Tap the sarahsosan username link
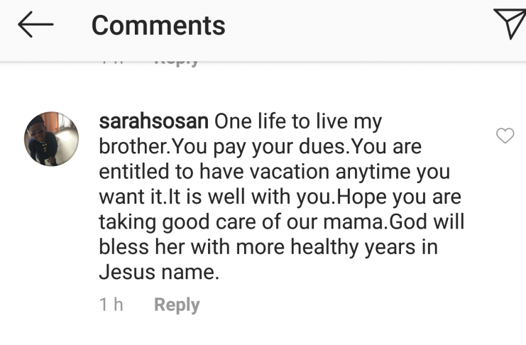The height and width of the screenshot is (345, 526). click(154, 121)
